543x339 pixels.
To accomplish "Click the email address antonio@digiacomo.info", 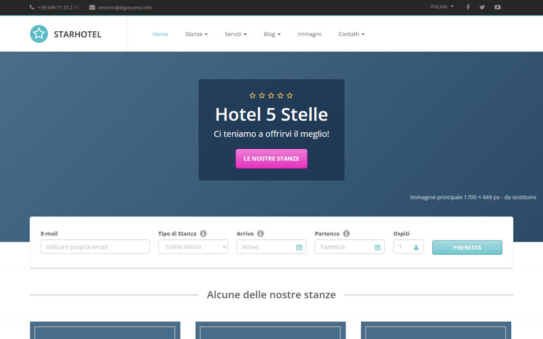I will pos(125,7).
